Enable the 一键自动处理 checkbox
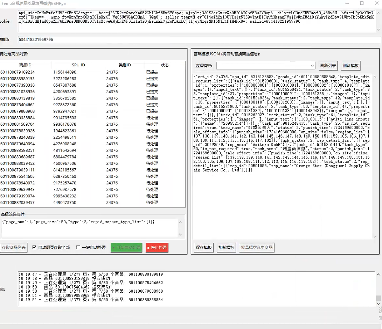The width and height of the screenshot is (382, 329). [78, 248]
